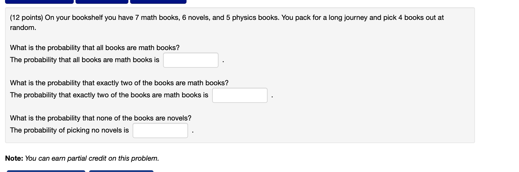Viewport: 519px width, 172px height.
Task: Click the label before the third answer box
Action: pyautogui.click(x=70, y=130)
